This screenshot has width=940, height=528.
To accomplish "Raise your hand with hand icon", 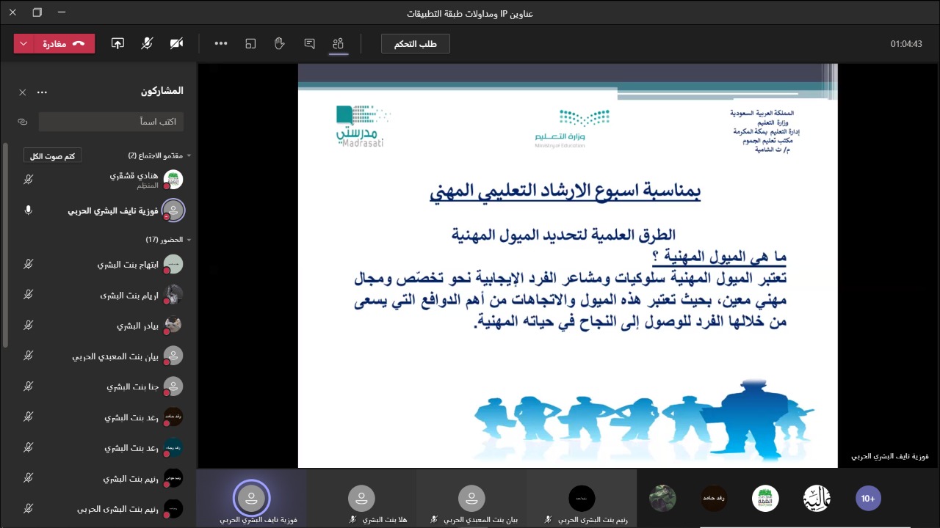I will pos(279,44).
